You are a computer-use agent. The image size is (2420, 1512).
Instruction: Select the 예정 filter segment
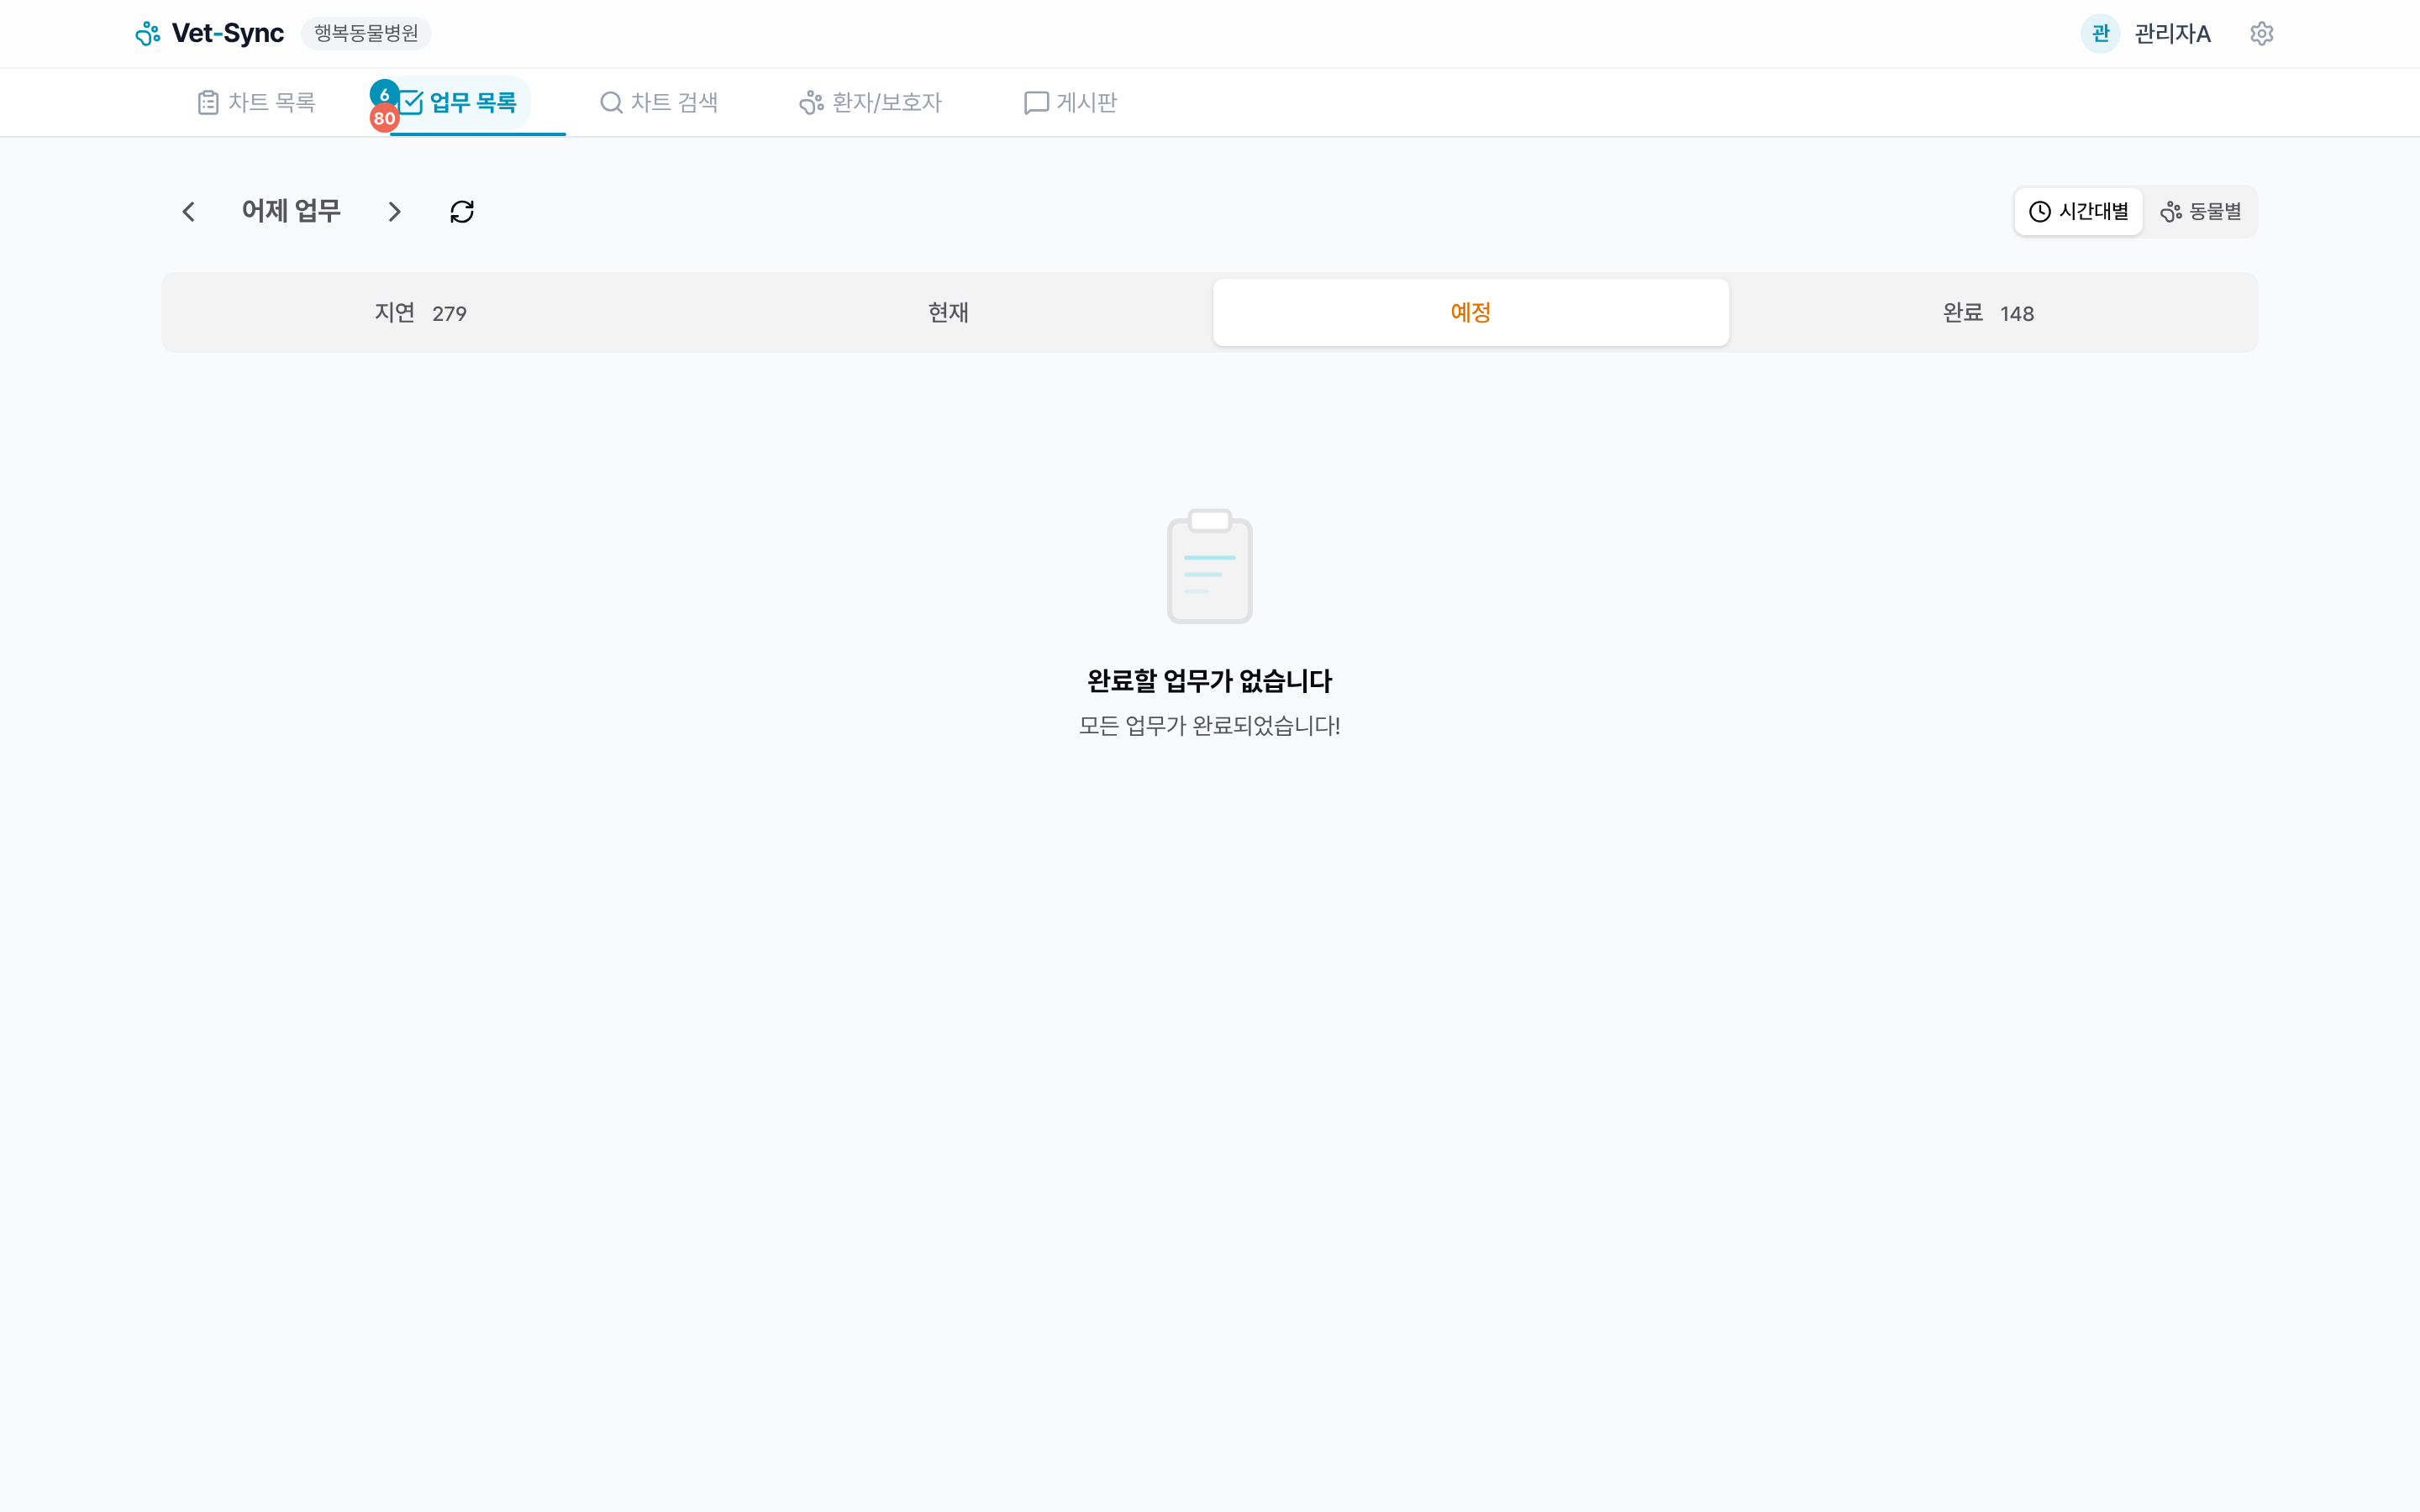tap(1470, 311)
